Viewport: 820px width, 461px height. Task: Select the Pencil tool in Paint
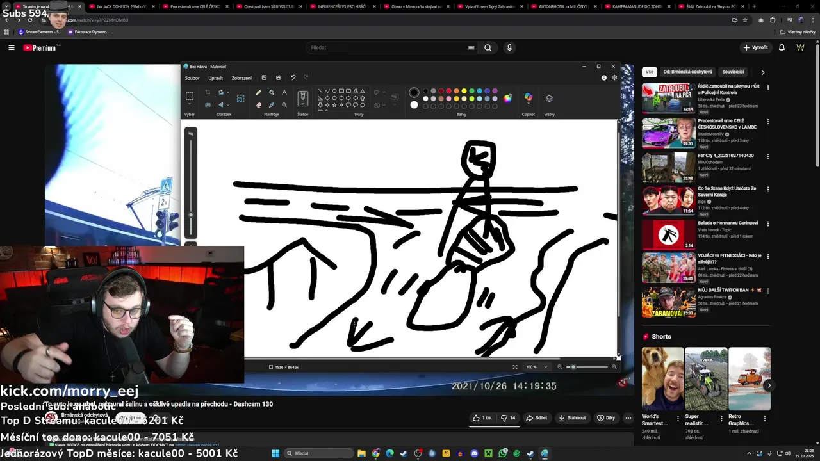pyautogui.click(x=259, y=92)
